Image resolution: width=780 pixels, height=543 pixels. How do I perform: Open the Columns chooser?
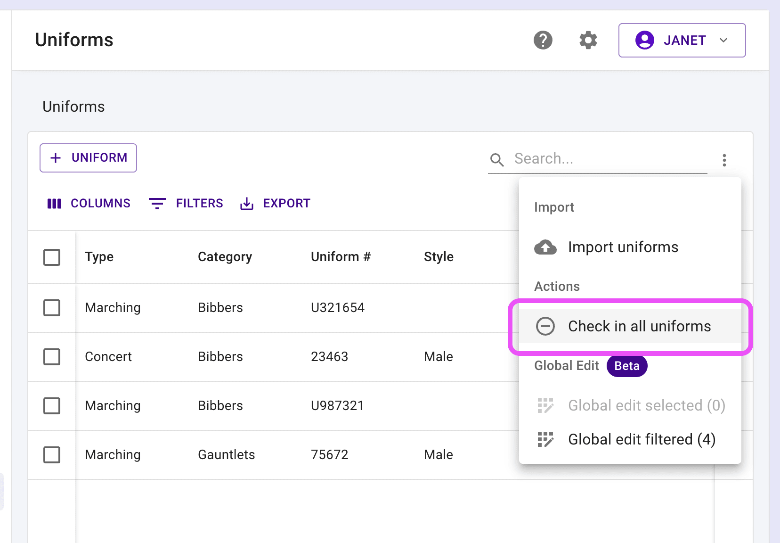(x=89, y=203)
